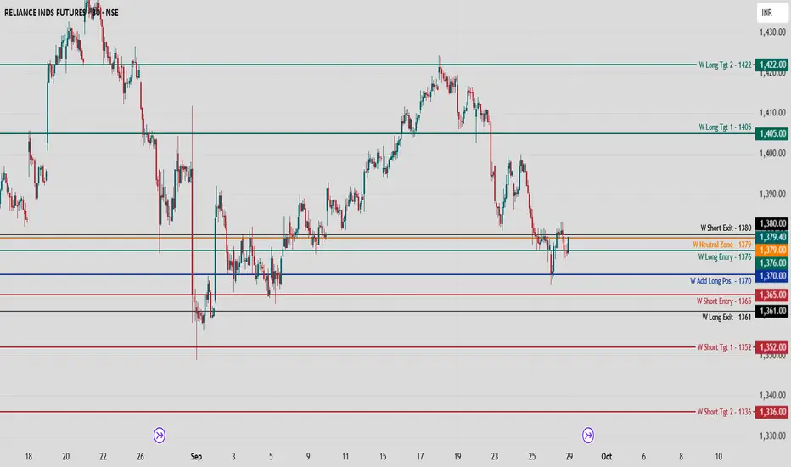Screen dimensions: 791x467
Task: Click the 'W Neutral Zone - 1379' label
Action: [x=722, y=245]
